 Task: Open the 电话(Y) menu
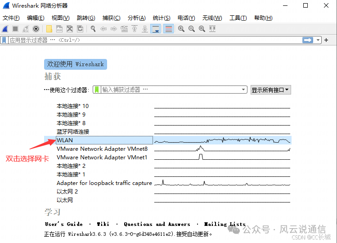coord(186,18)
